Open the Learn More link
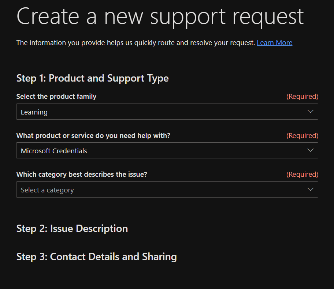This screenshot has width=334, height=289. (274, 43)
